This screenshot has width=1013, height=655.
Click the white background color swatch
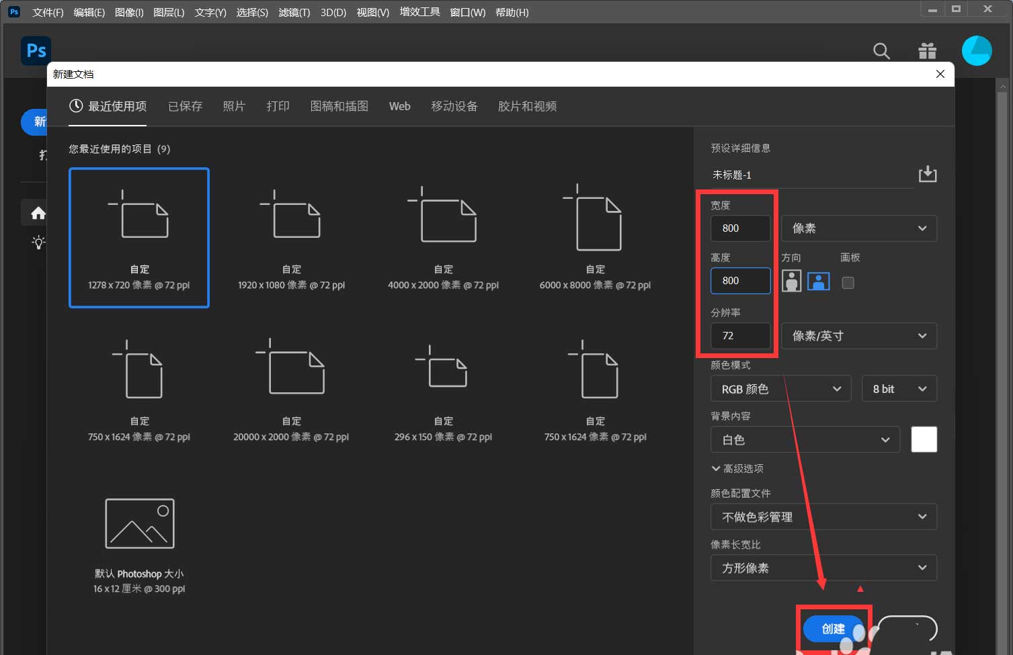[924, 439]
